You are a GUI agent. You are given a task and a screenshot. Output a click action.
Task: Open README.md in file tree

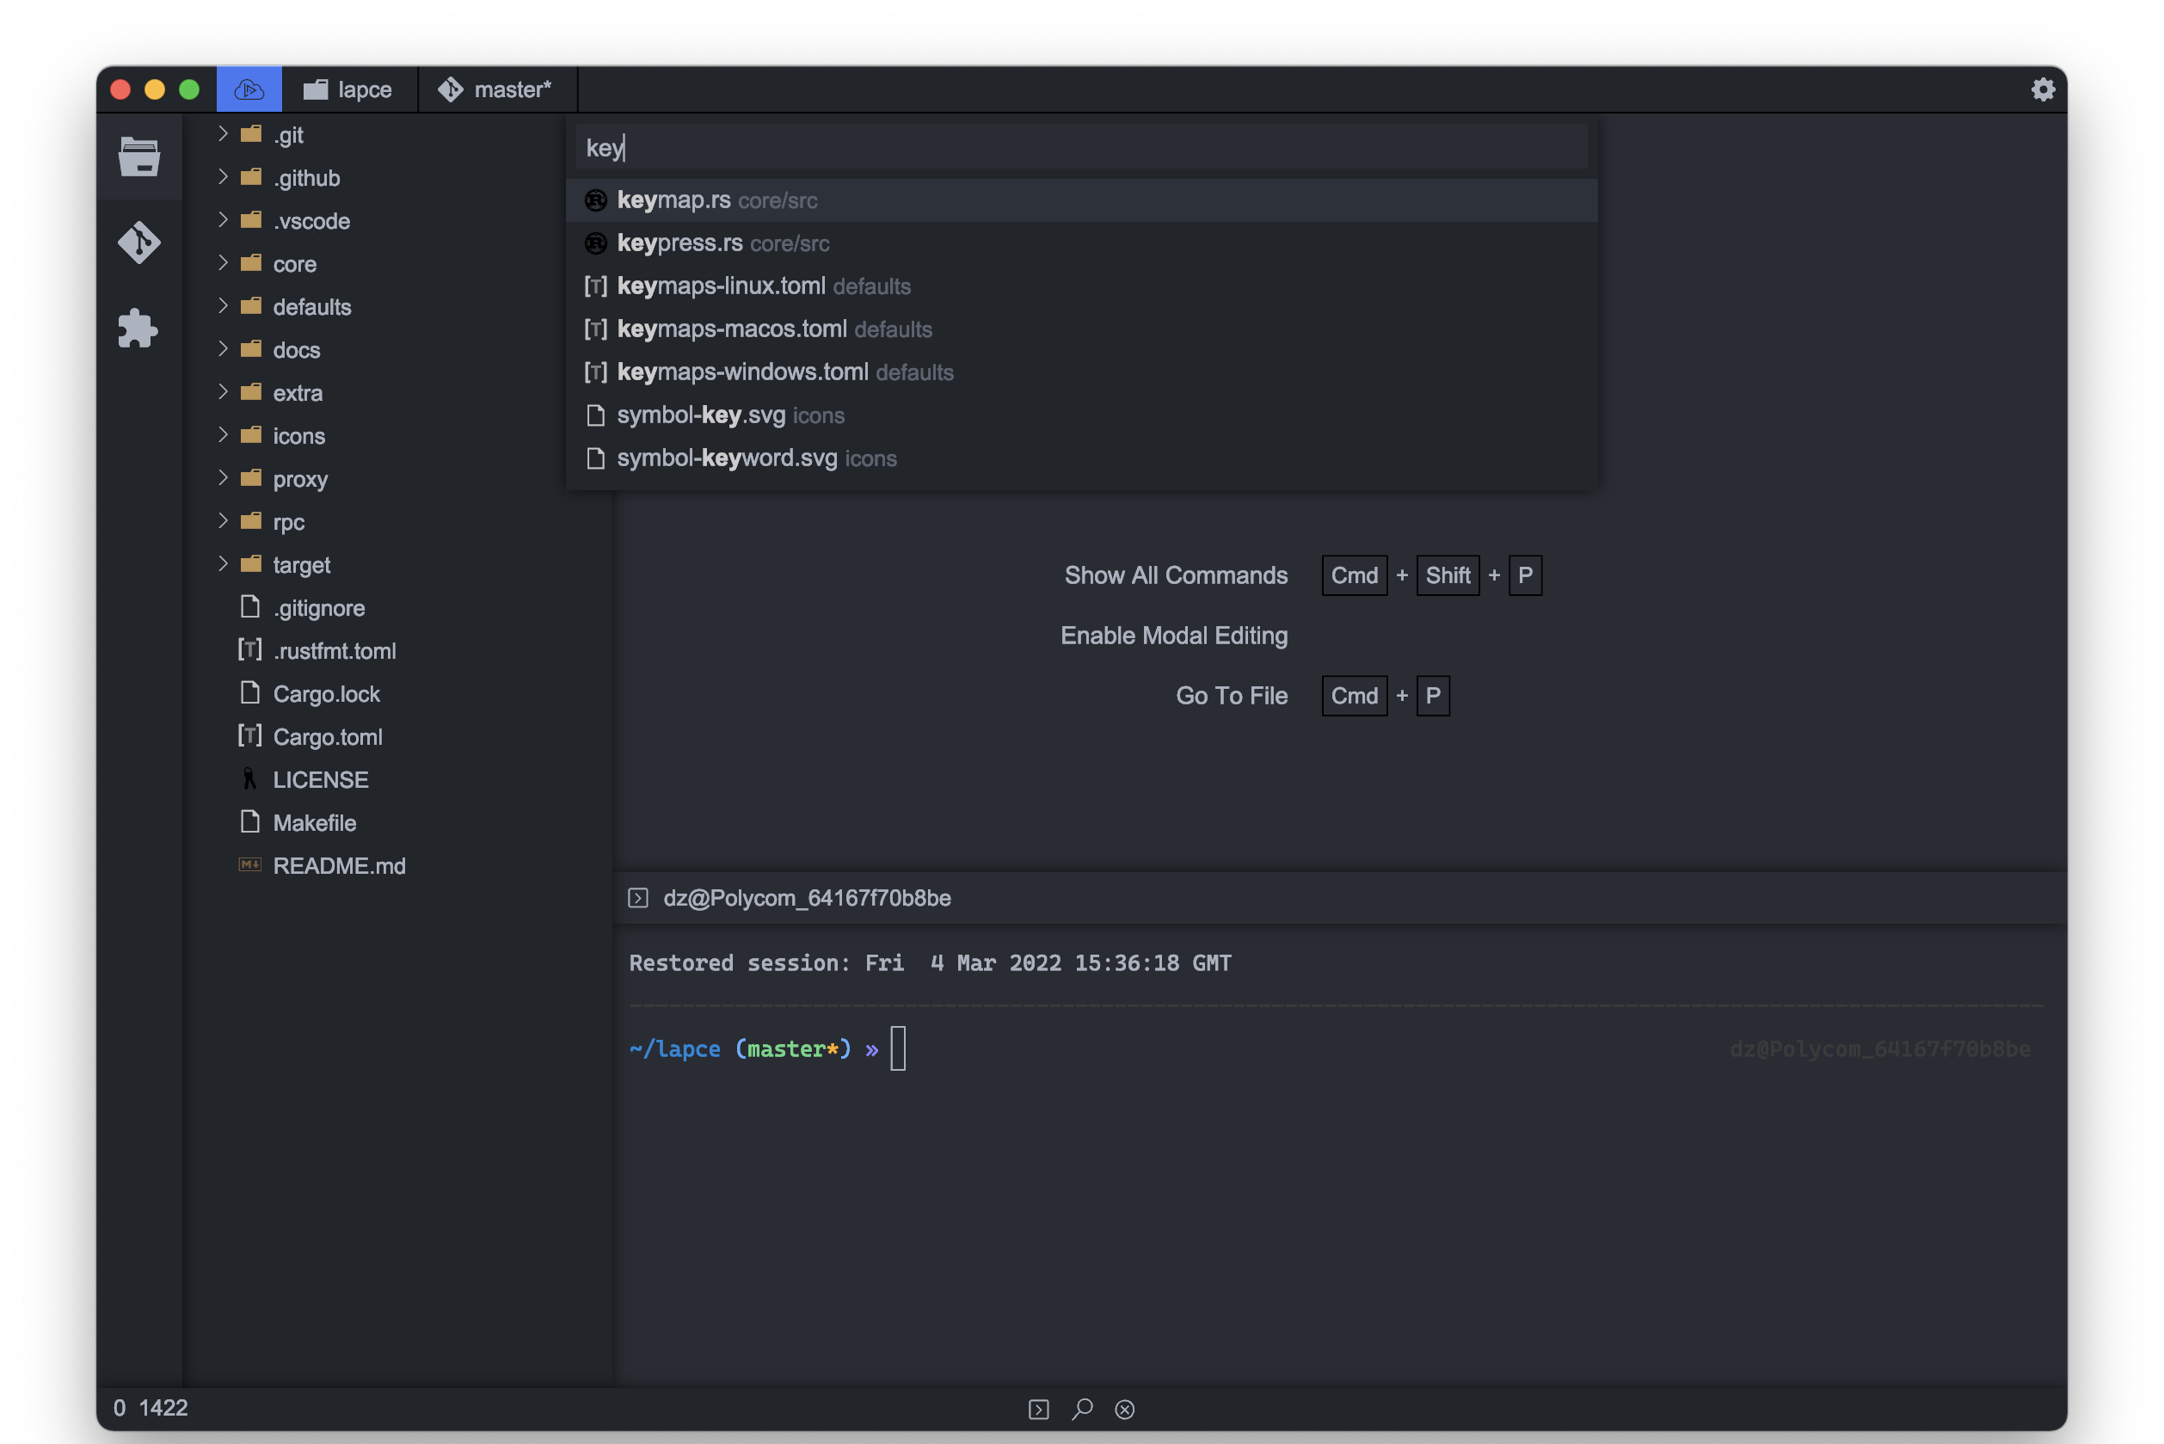[x=339, y=866]
